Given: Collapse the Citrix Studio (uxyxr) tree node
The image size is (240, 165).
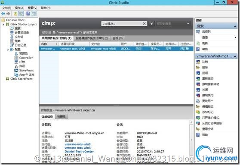Looking at the screenshot, I should tap(3, 24).
